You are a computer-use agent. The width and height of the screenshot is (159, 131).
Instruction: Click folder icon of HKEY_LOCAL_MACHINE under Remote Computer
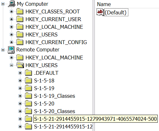20,58
